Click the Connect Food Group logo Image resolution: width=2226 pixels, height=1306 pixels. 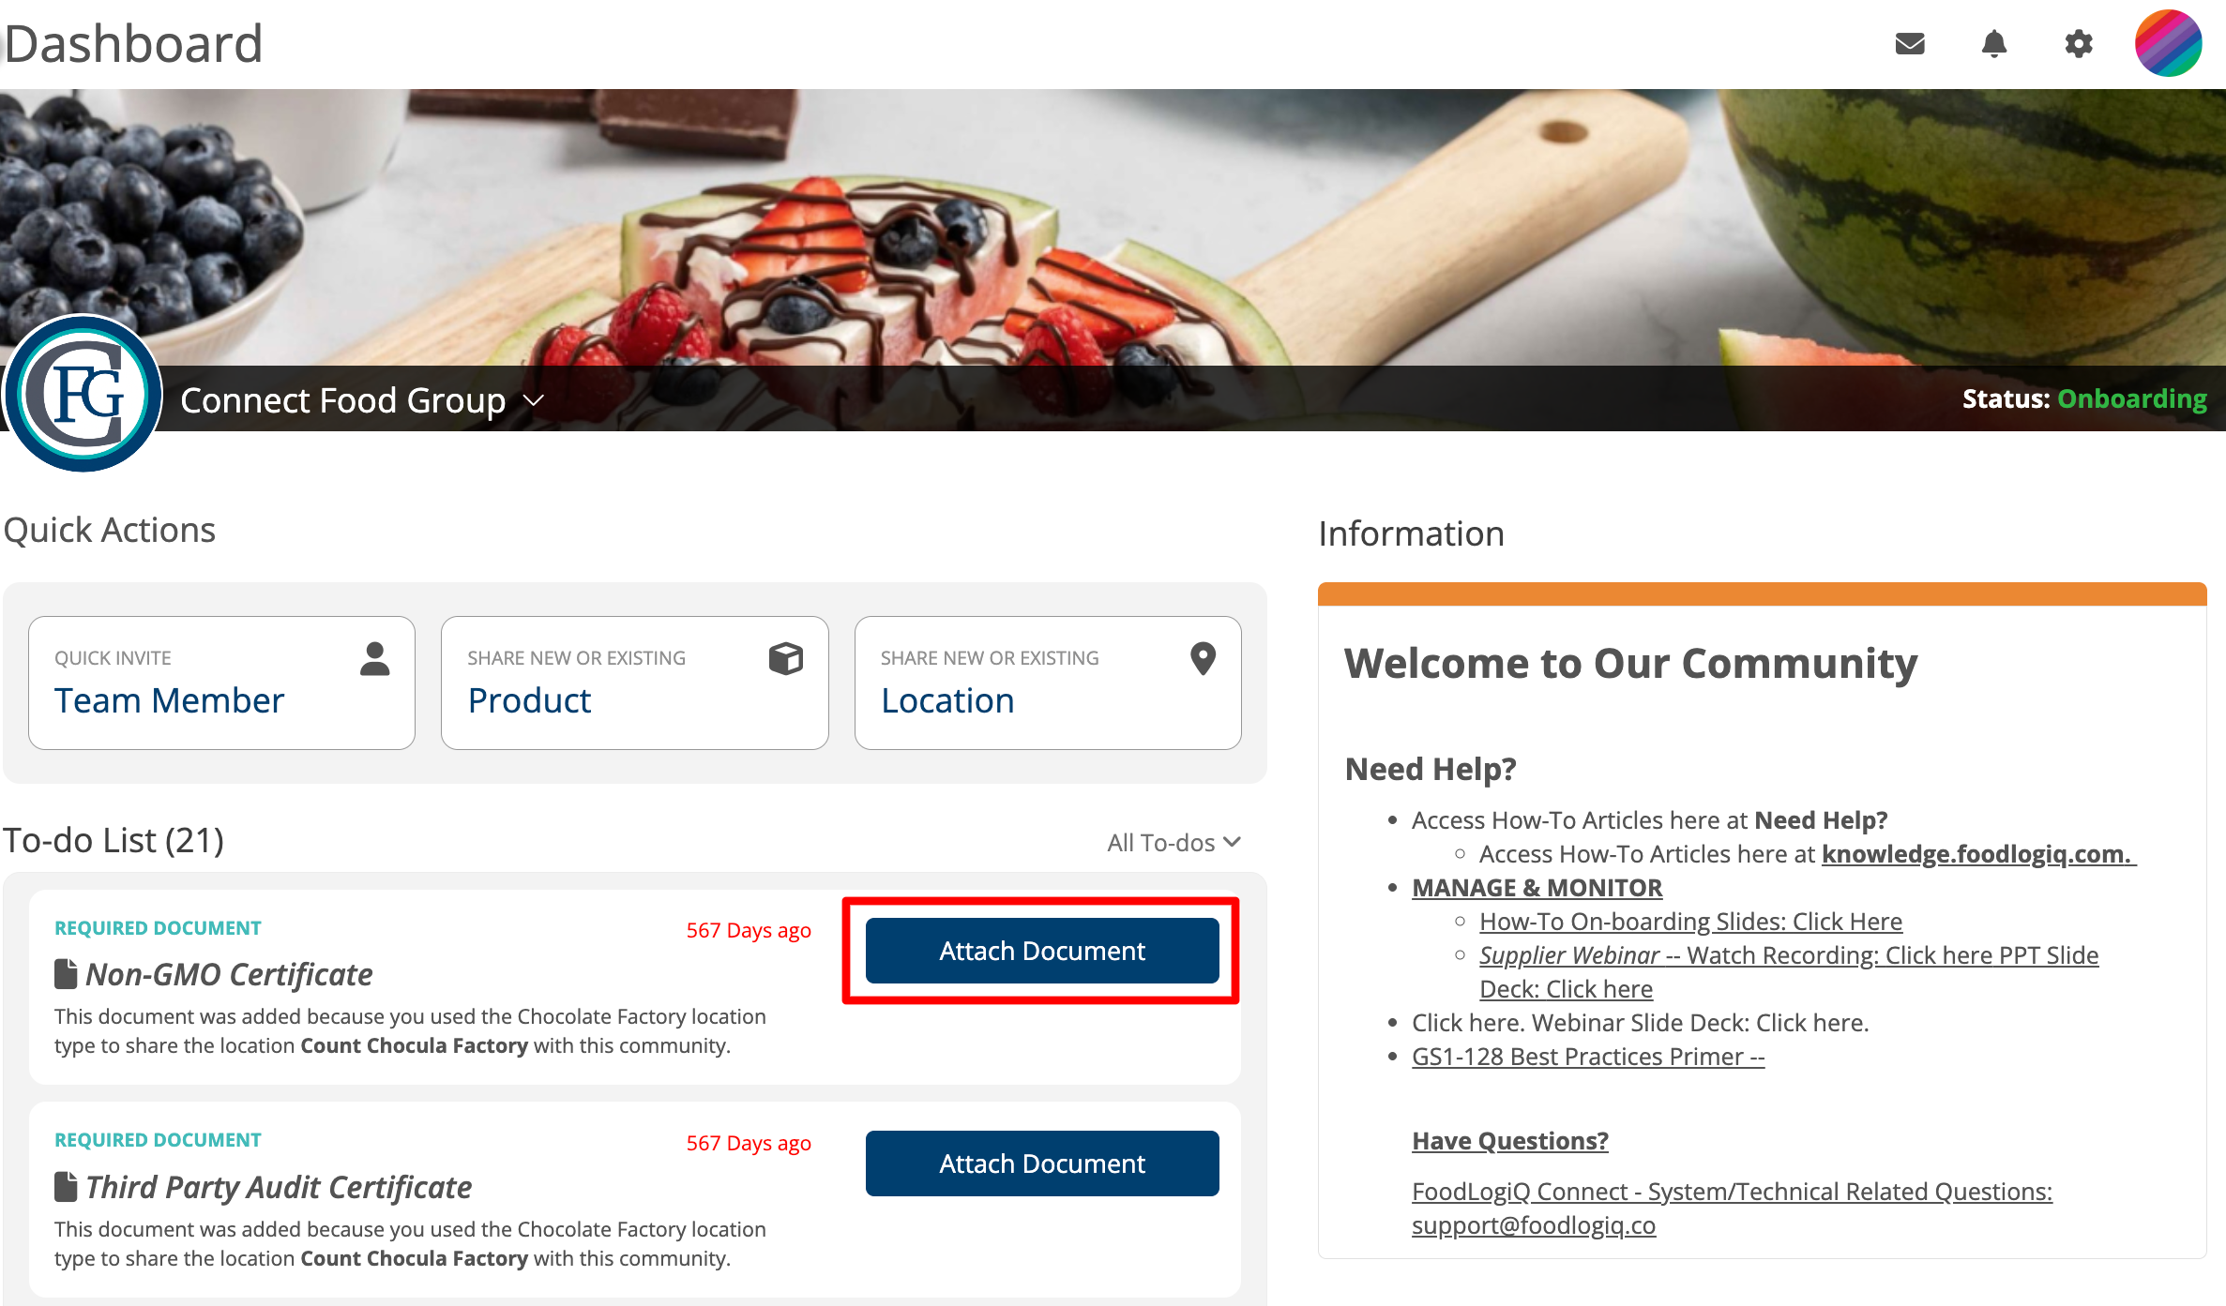tap(83, 394)
